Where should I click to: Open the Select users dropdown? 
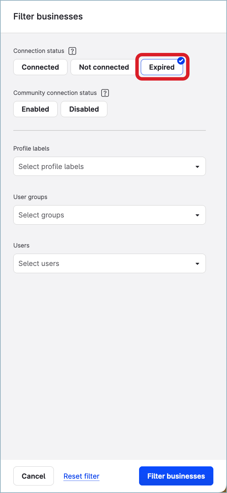[102, 264]
